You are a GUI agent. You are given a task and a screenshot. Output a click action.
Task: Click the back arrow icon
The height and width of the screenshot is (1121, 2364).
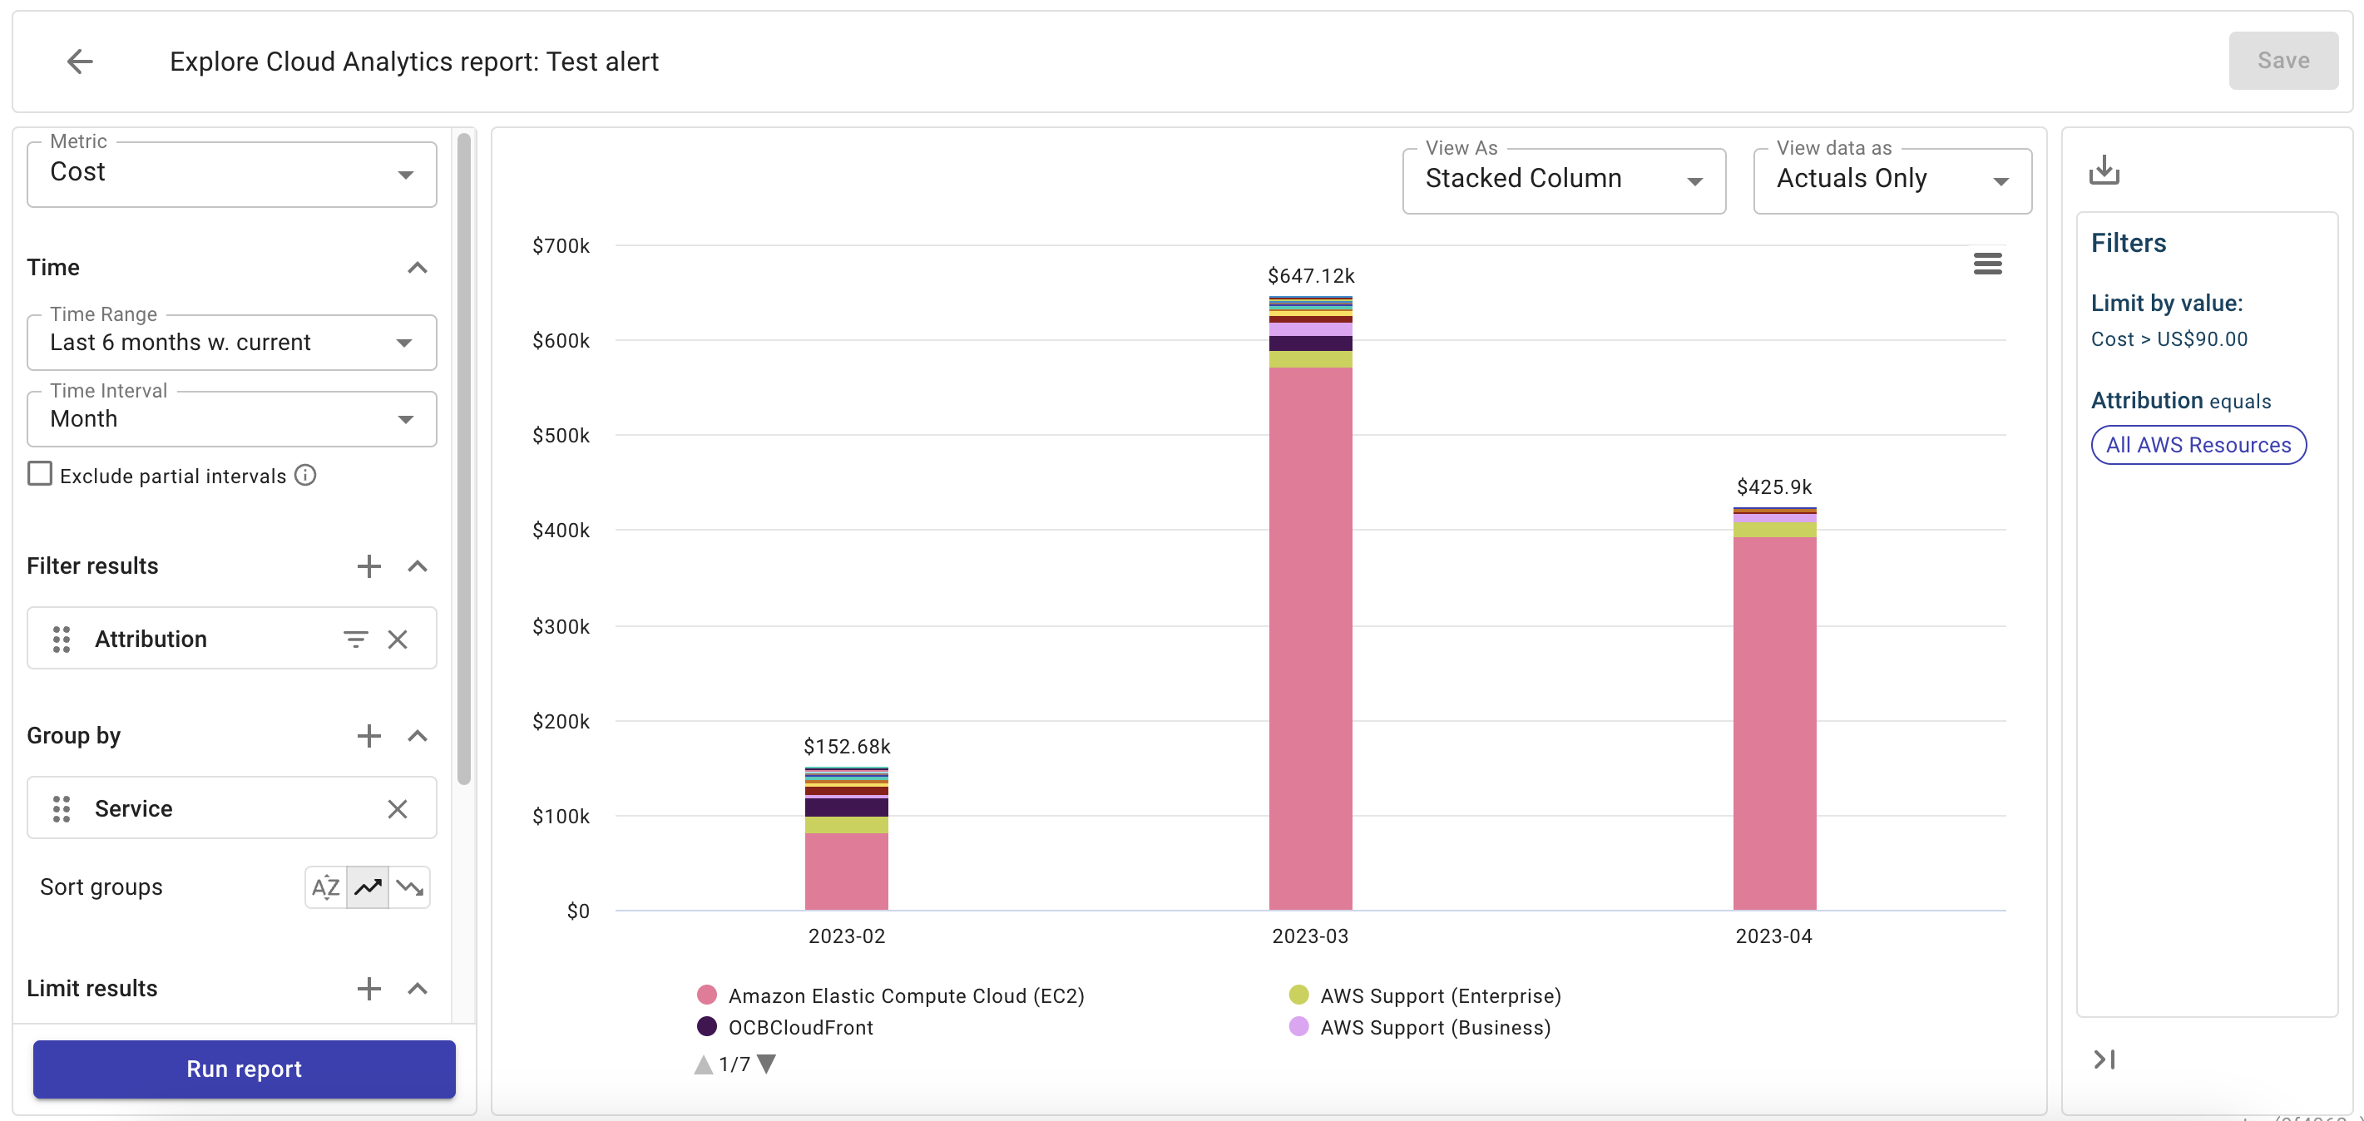point(80,62)
